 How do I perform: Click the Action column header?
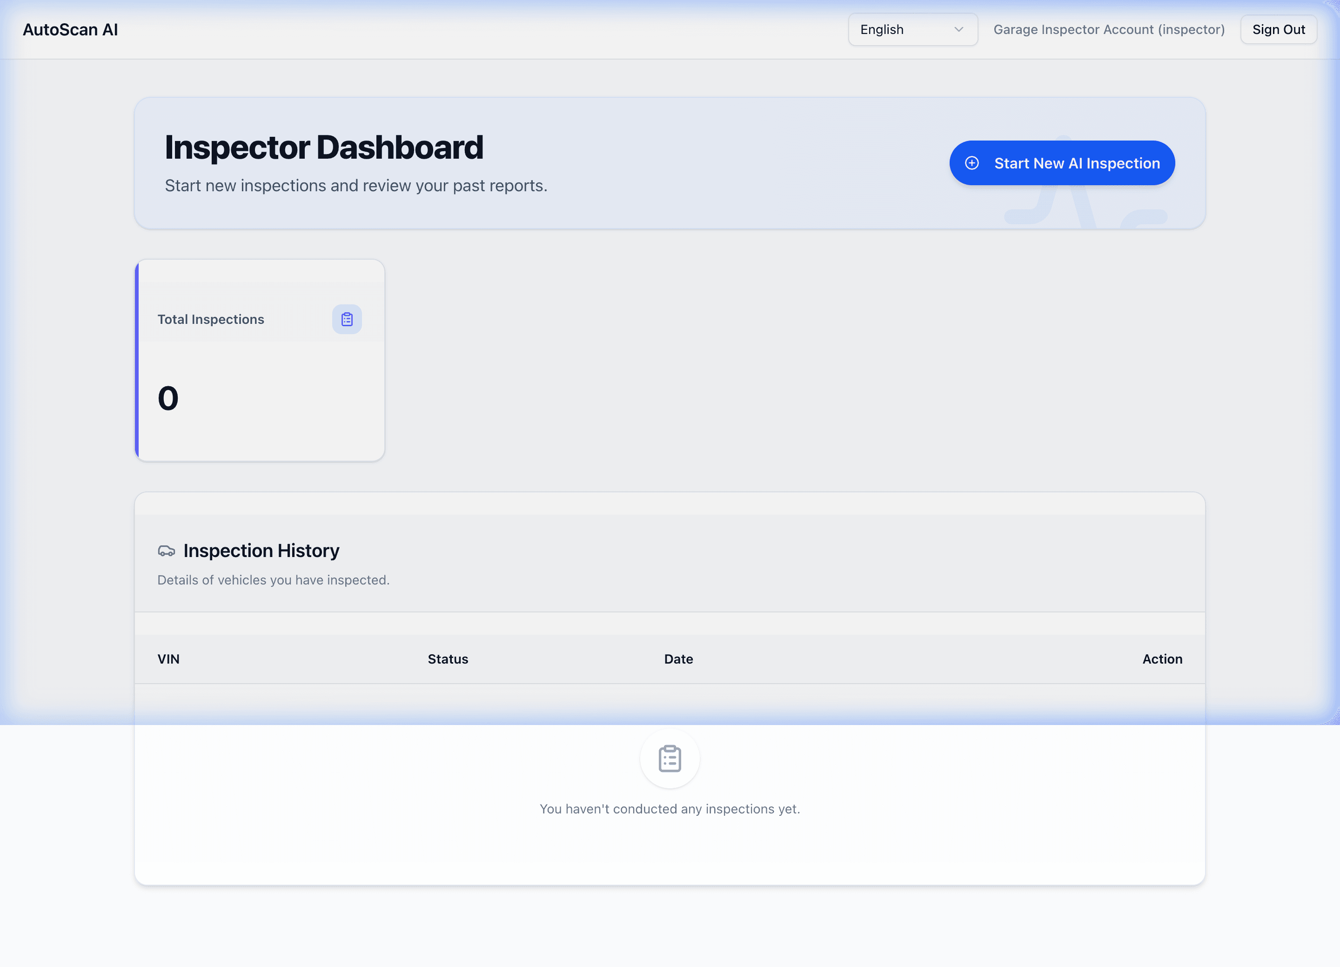[x=1162, y=658]
